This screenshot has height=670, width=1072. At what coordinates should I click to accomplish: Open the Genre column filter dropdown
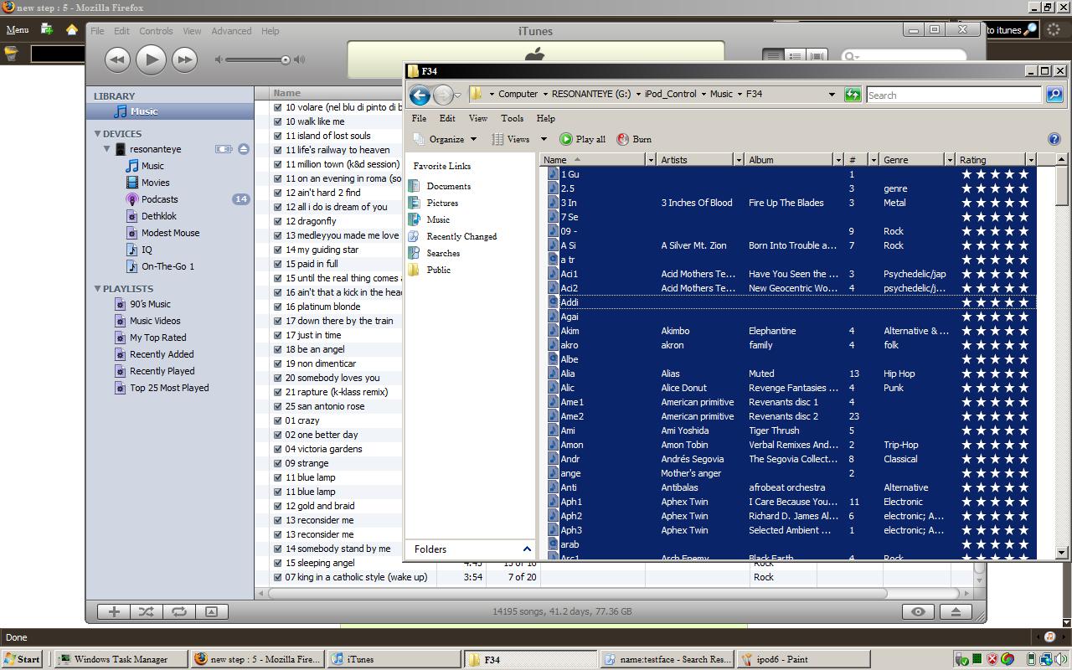pos(950,160)
